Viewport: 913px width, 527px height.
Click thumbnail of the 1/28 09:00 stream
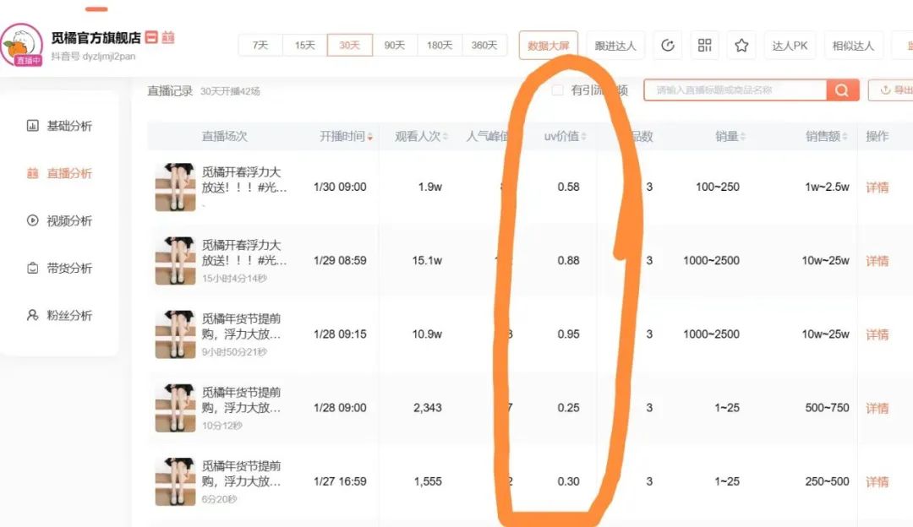pyautogui.click(x=175, y=408)
